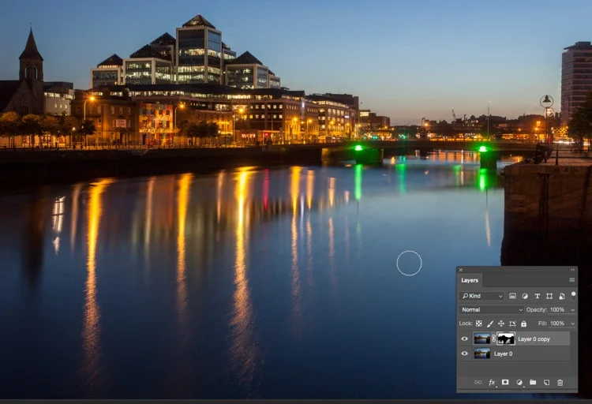Create a new layer group folder
This screenshot has height=404, width=592.
(533, 382)
